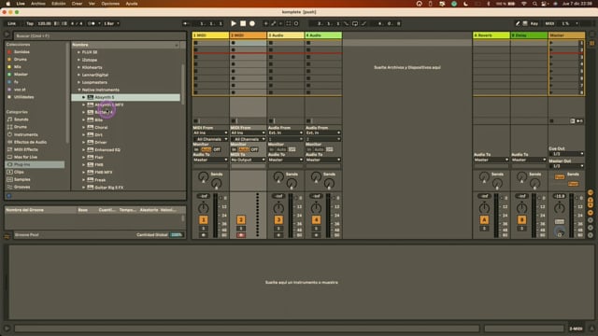Toggle the metronome
The width and height of the screenshot is (598, 336).
[x=92, y=23]
